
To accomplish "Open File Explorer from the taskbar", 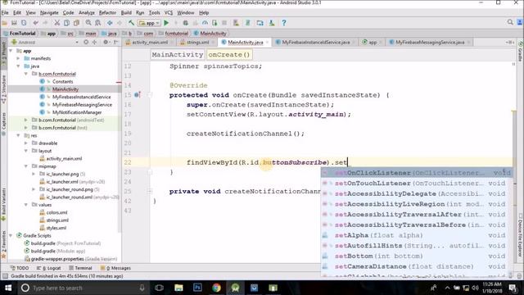I will click(178, 288).
